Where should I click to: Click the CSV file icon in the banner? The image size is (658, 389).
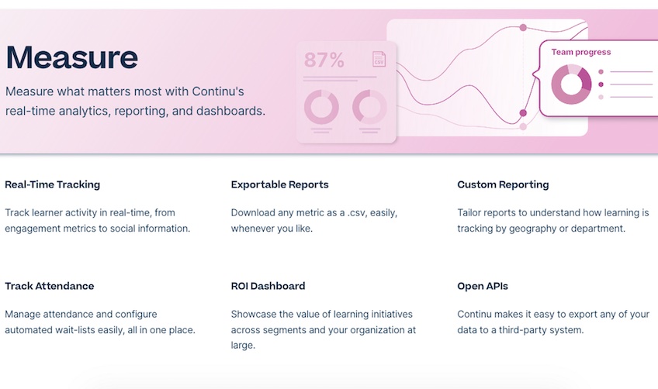[x=379, y=59]
